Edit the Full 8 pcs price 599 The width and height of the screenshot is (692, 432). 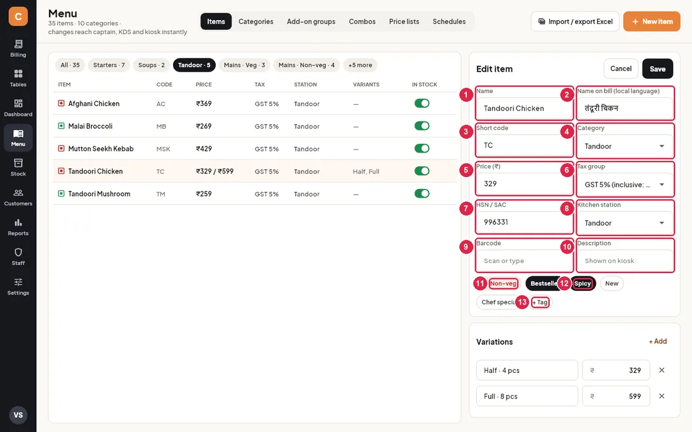[x=616, y=396]
